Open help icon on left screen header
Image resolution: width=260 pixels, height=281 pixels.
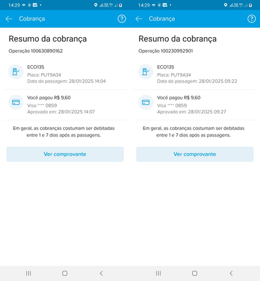(122, 19)
